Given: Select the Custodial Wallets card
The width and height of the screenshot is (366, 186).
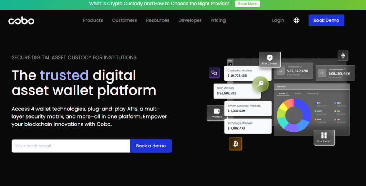Looking at the screenshot, I should (248, 73).
